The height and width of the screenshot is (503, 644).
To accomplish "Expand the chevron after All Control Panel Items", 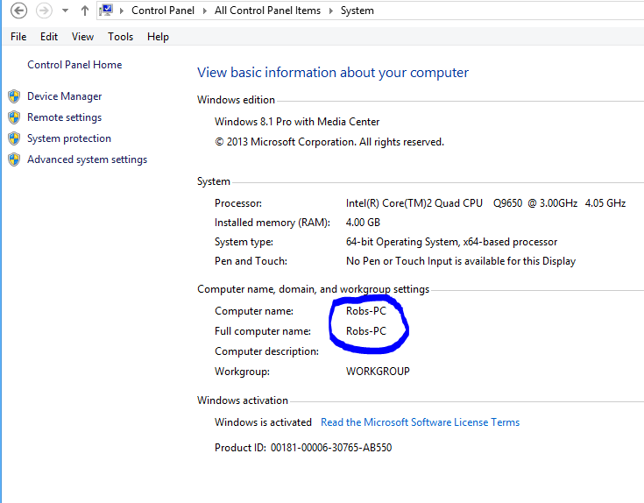I will coord(333,11).
